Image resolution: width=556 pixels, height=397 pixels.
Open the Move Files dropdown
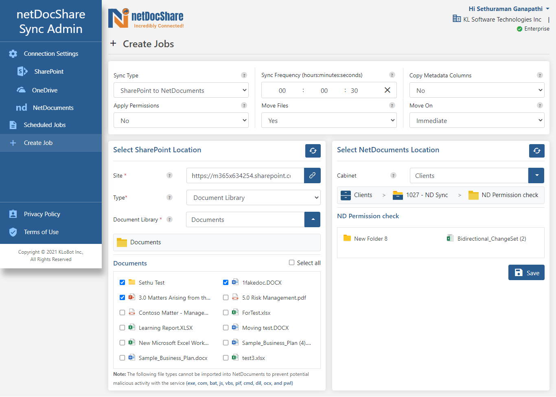pyautogui.click(x=329, y=121)
